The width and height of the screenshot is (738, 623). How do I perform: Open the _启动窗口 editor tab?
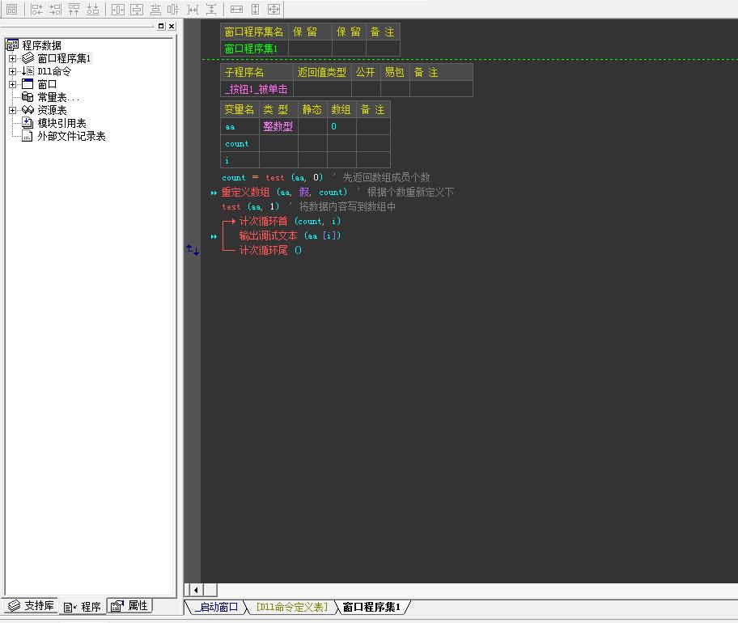[217, 607]
